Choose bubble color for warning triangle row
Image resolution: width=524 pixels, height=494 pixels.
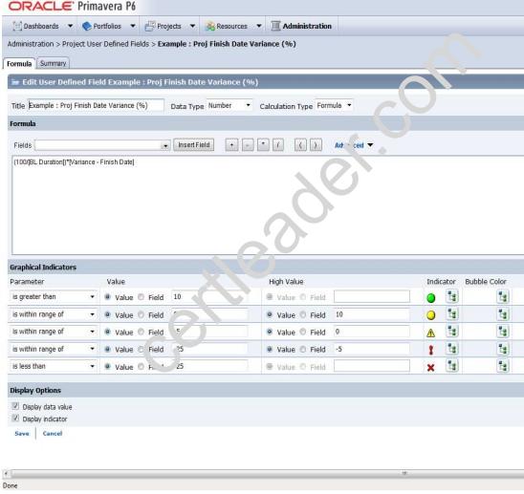pos(503,332)
